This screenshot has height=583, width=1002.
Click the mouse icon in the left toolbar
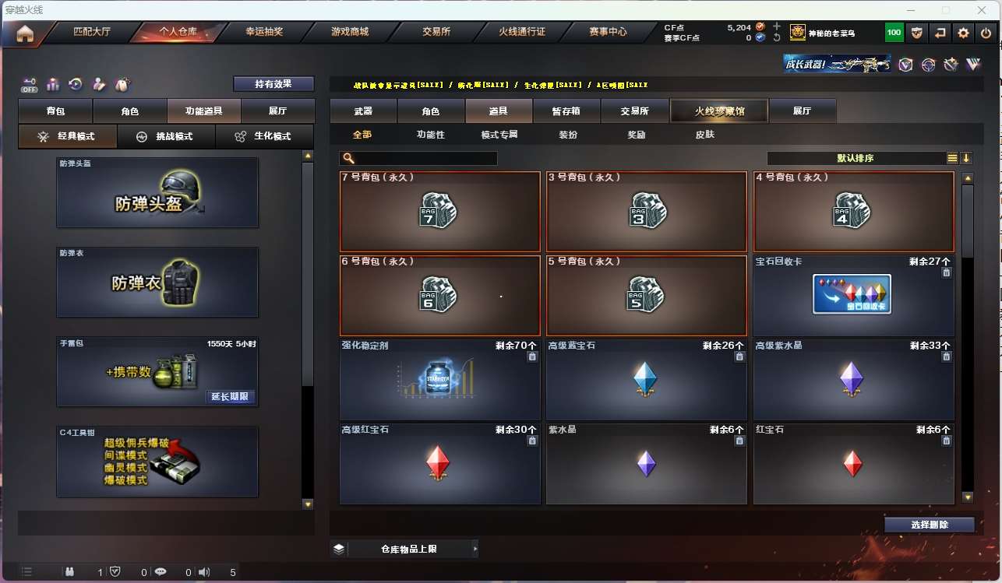tap(122, 84)
